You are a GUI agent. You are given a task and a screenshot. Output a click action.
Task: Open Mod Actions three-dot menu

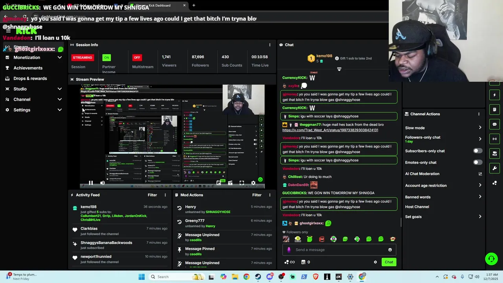click(270, 195)
